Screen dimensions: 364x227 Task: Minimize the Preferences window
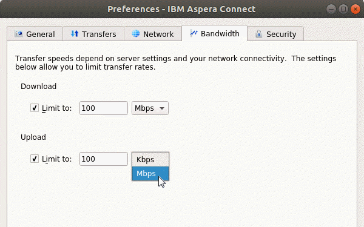(331, 9)
